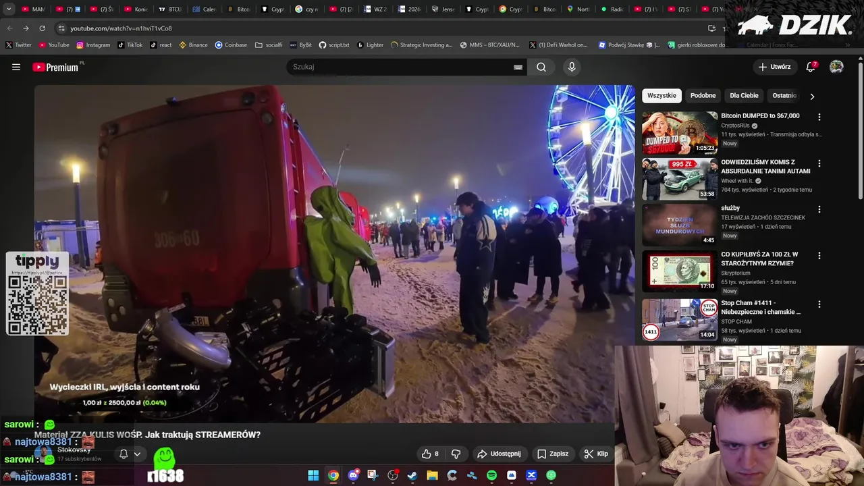Open the Binance bookmark

[193, 45]
